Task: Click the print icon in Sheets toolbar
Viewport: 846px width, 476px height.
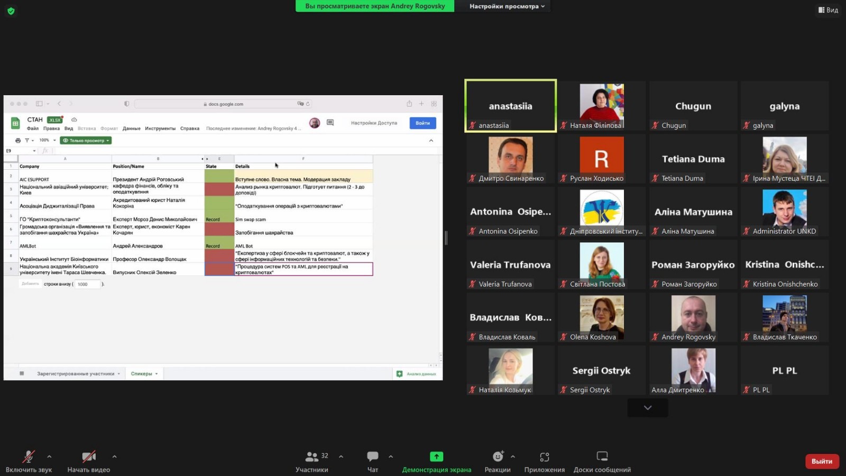Action: pos(18,141)
